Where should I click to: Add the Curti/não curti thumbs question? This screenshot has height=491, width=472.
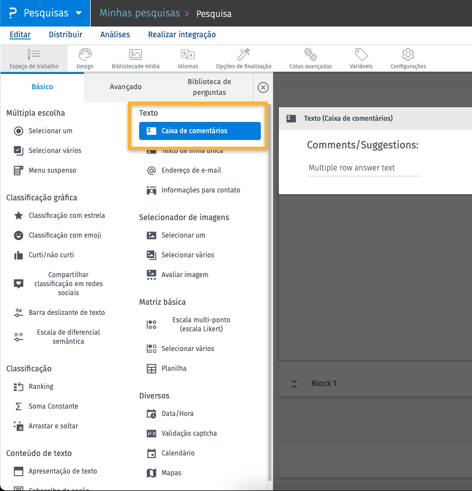click(x=51, y=255)
